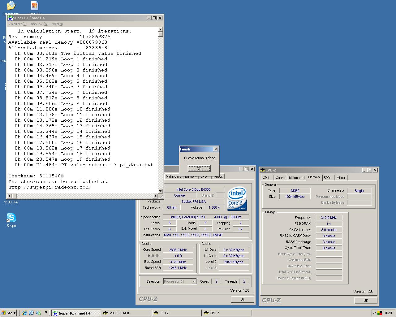This screenshot has width=396, height=317.
Task: Expand hidden system tray icons
Action: pyautogui.click(x=374, y=313)
